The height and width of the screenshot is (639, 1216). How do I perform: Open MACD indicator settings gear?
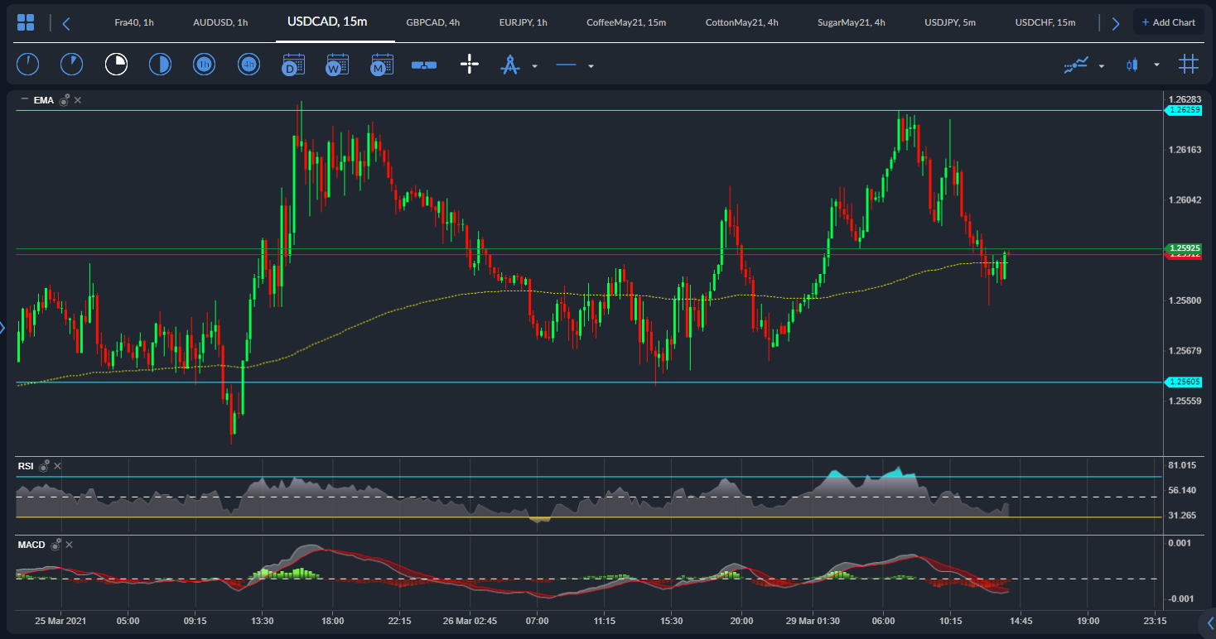click(55, 545)
